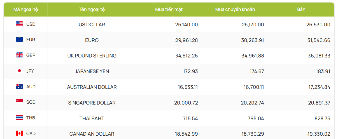
Task: Select the Bán column header
Action: coord(301,9)
